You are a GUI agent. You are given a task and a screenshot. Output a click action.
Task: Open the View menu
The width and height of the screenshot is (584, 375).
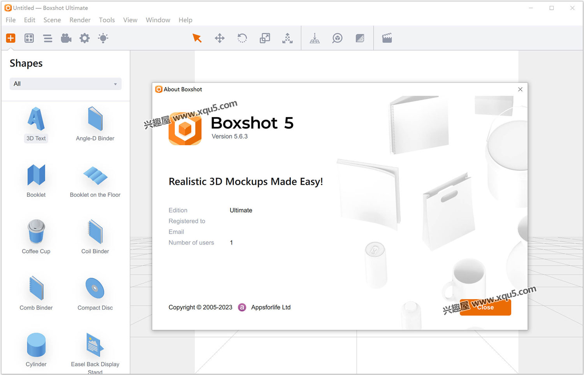130,20
